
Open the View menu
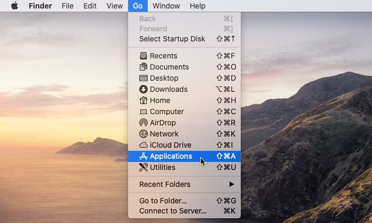(115, 6)
